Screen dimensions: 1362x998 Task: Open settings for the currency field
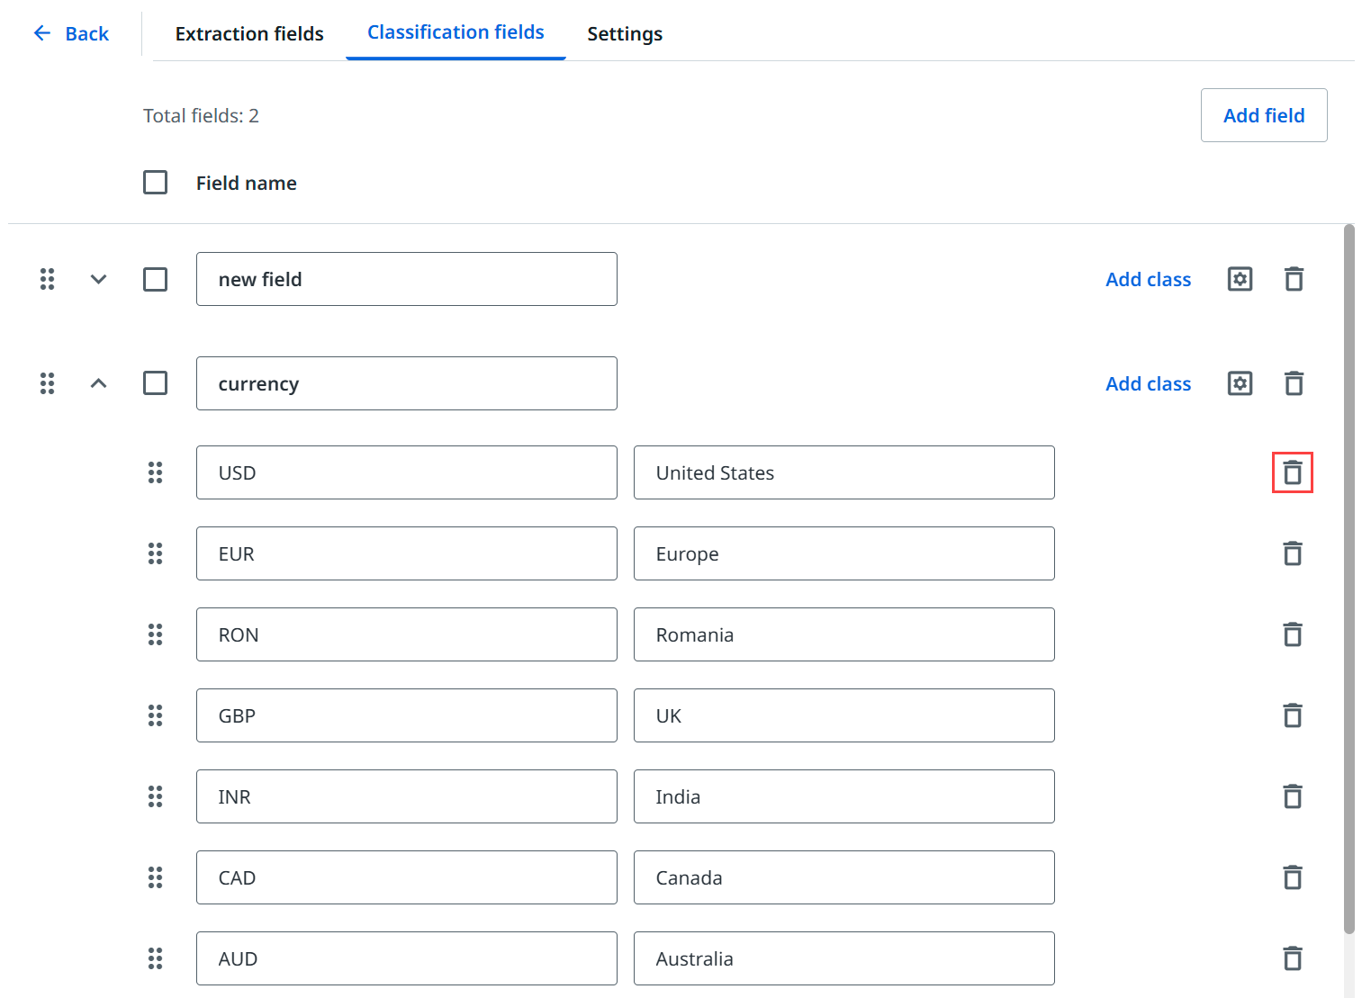[1240, 383]
